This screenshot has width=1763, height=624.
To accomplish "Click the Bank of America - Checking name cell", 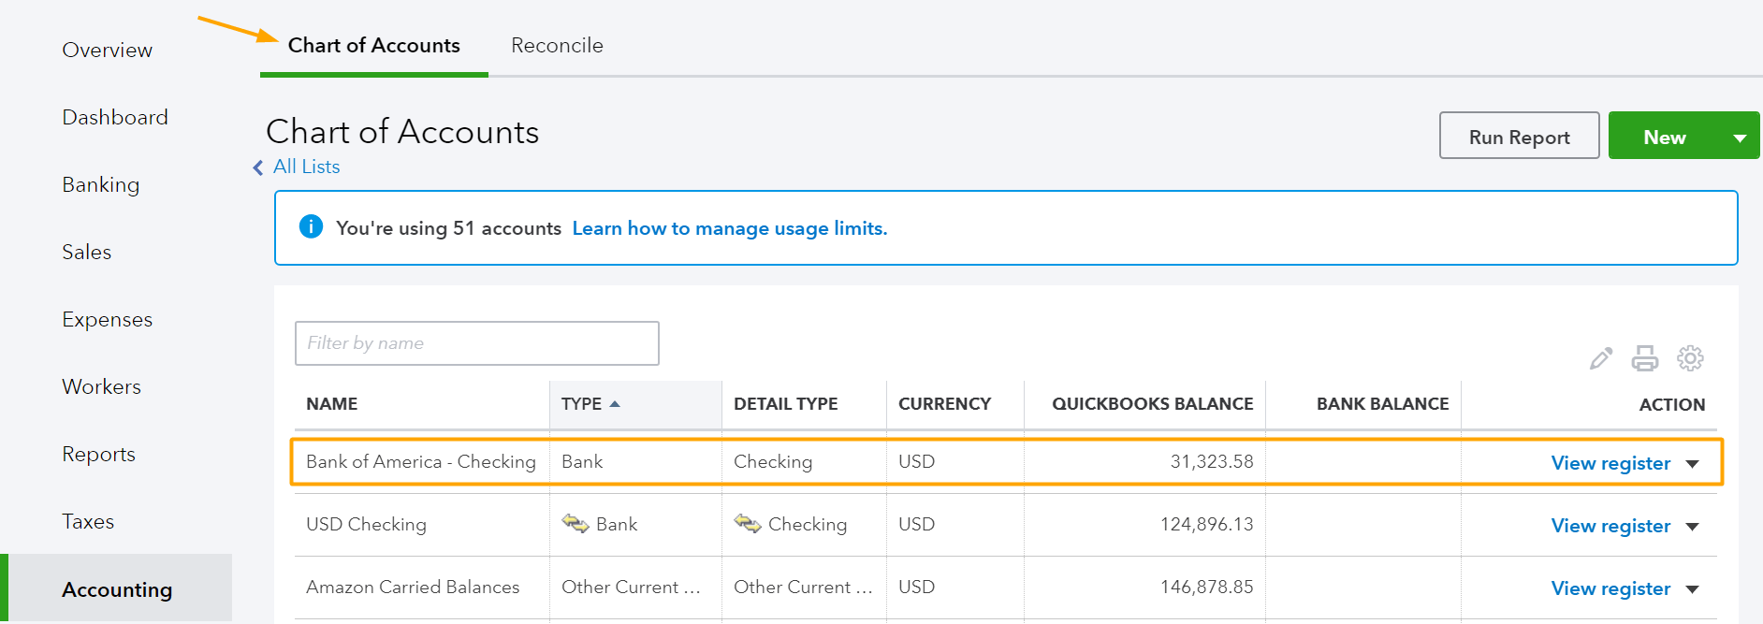I will (x=421, y=462).
